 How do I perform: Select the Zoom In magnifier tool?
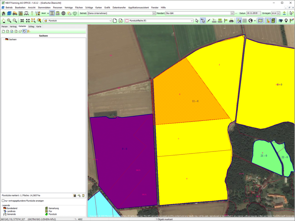(x=9, y=20)
